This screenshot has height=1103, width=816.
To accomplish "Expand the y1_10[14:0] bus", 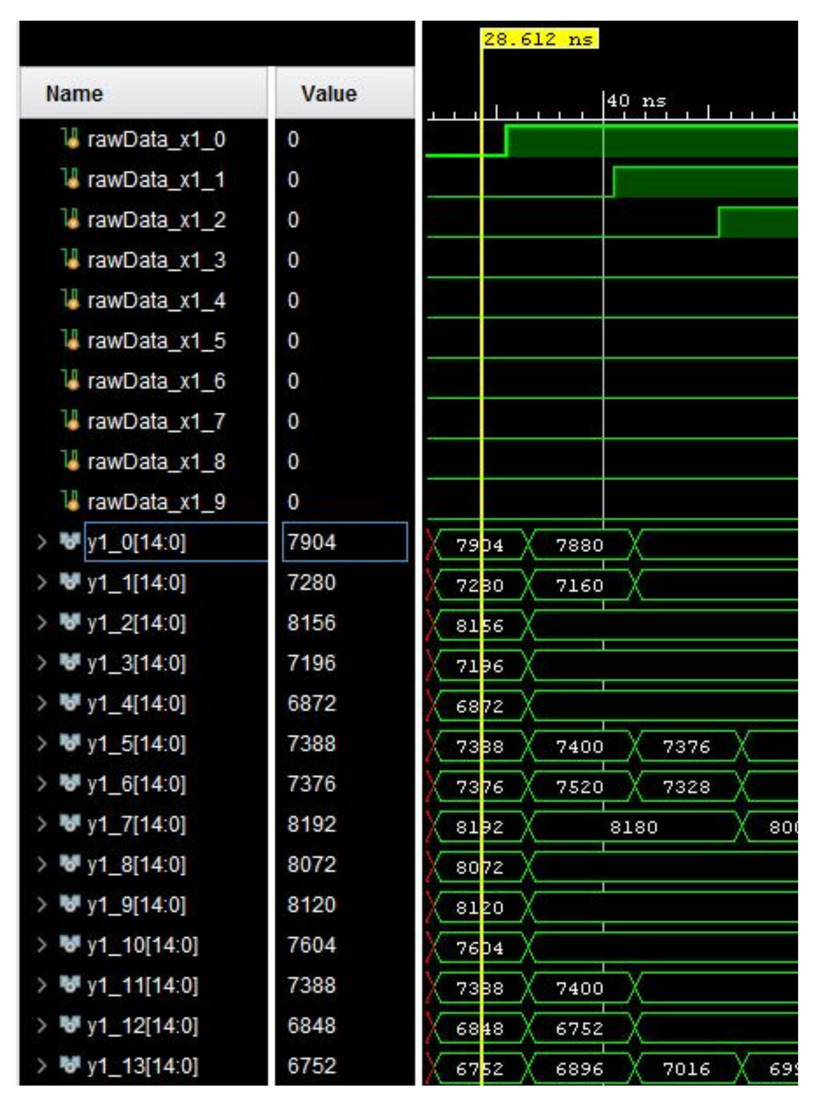I will (42, 945).
